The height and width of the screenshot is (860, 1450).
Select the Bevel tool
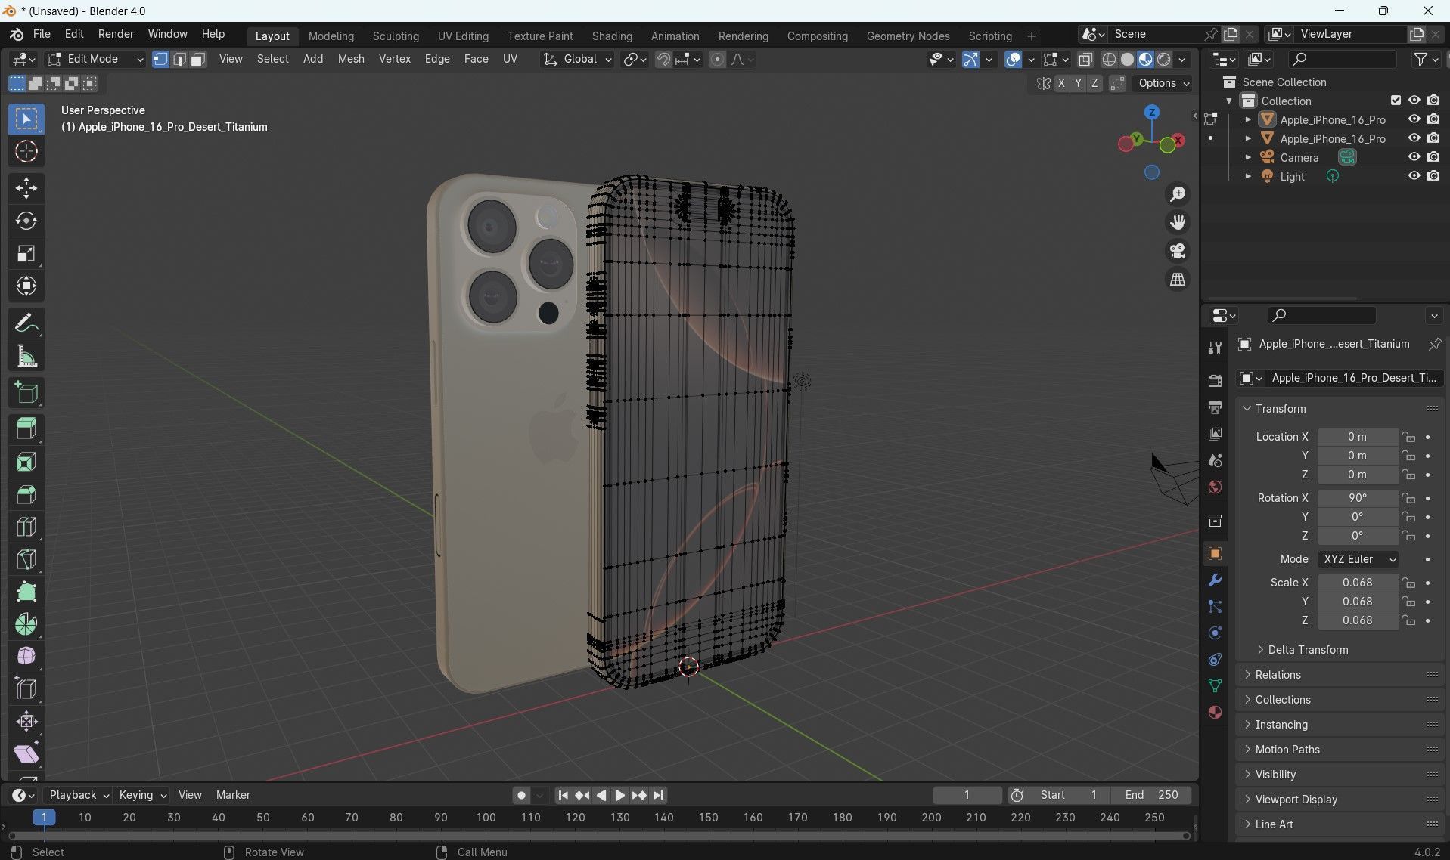pyautogui.click(x=26, y=494)
